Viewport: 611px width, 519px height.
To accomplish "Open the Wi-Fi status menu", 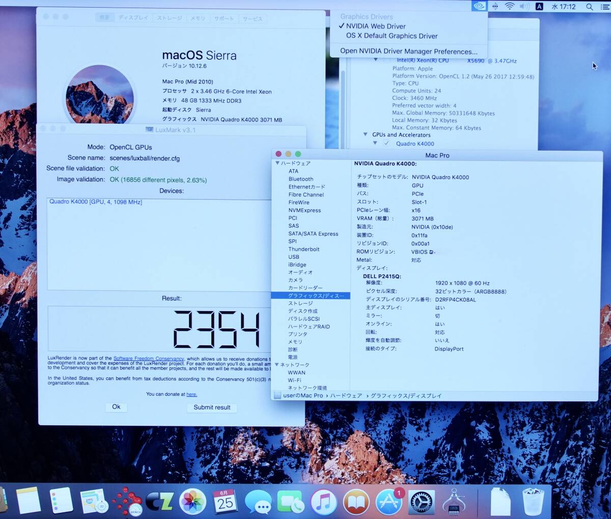I will click(x=509, y=6).
